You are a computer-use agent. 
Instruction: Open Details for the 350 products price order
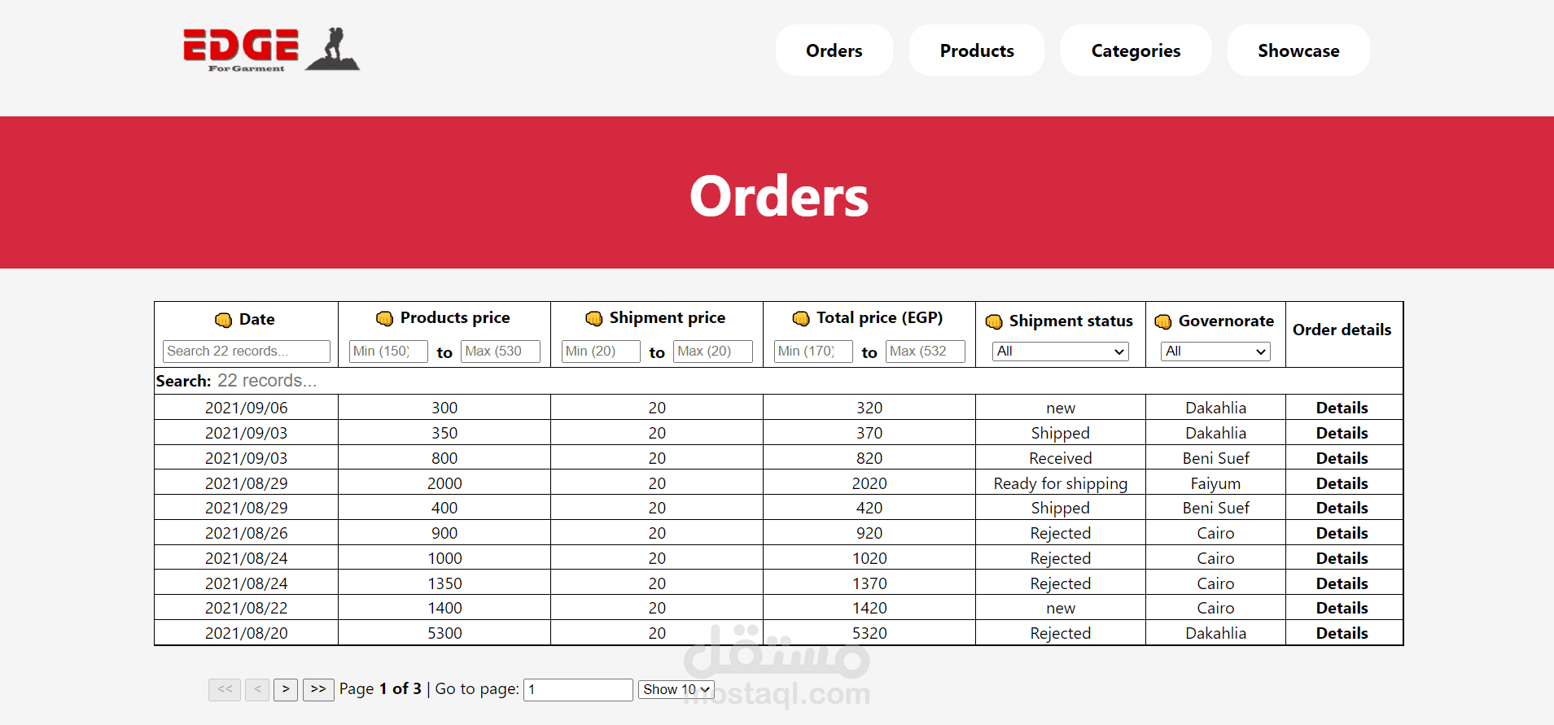coord(1342,433)
